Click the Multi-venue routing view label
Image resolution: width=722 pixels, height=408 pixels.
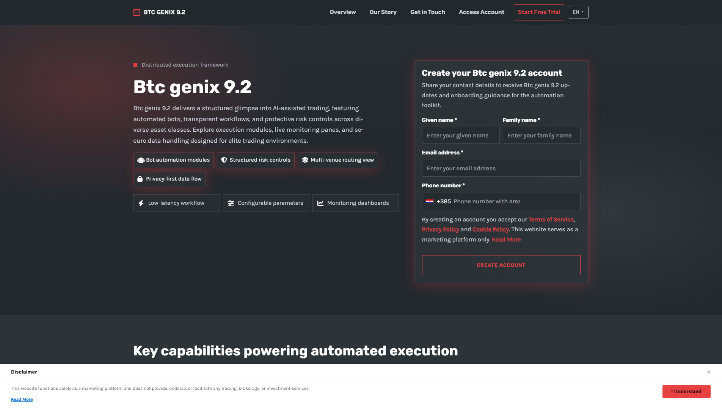click(342, 160)
